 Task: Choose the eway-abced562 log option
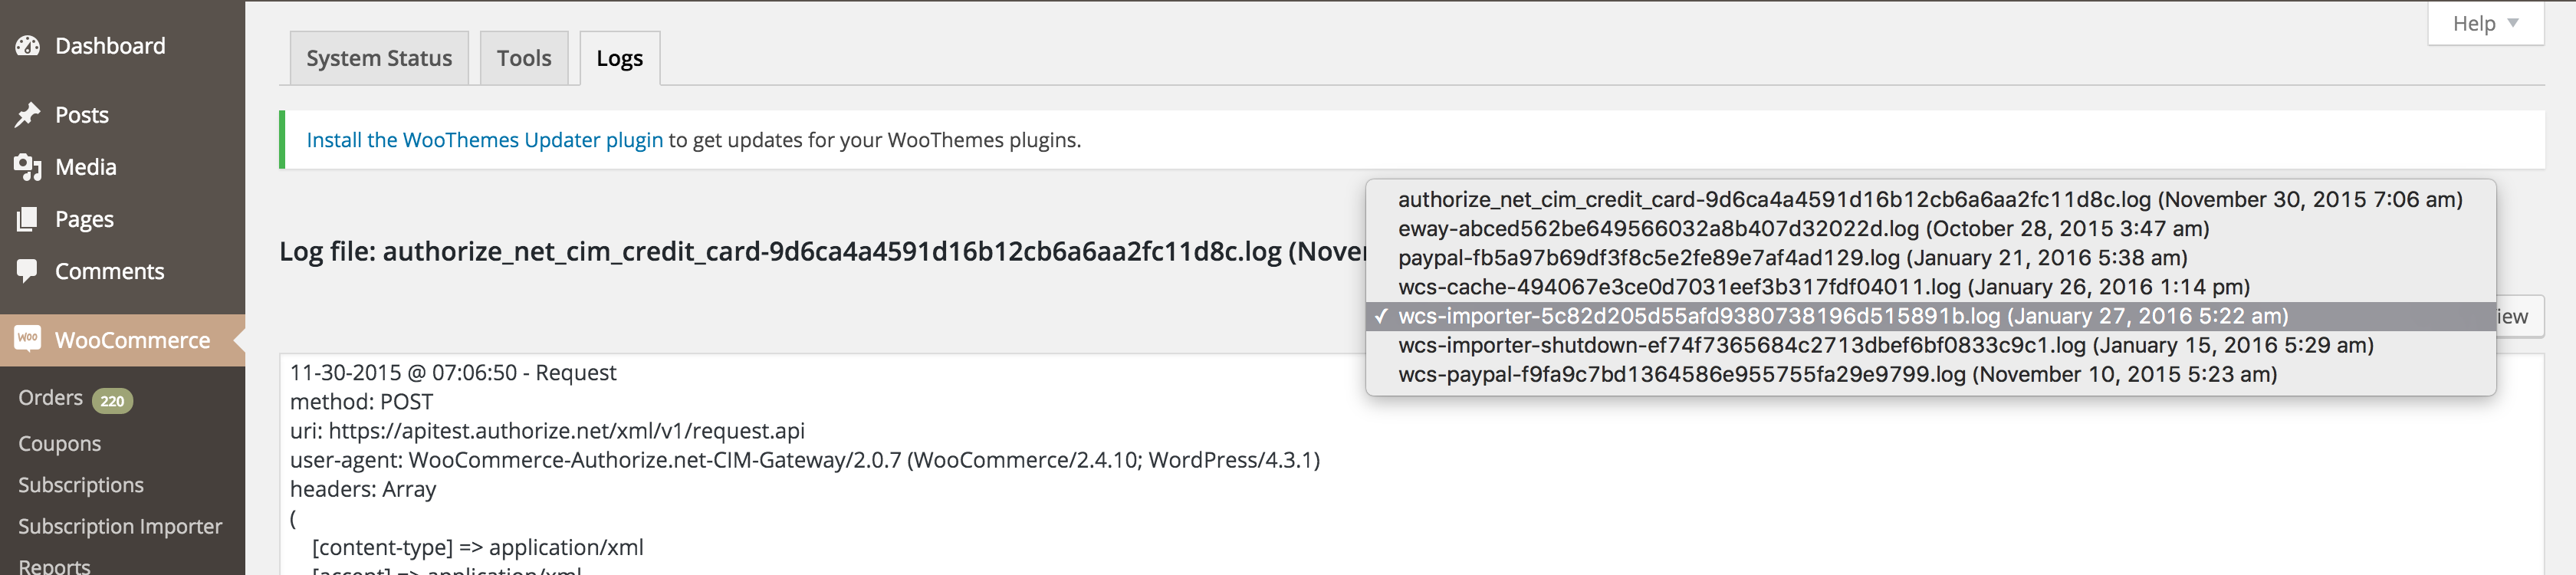click(x=1930, y=229)
